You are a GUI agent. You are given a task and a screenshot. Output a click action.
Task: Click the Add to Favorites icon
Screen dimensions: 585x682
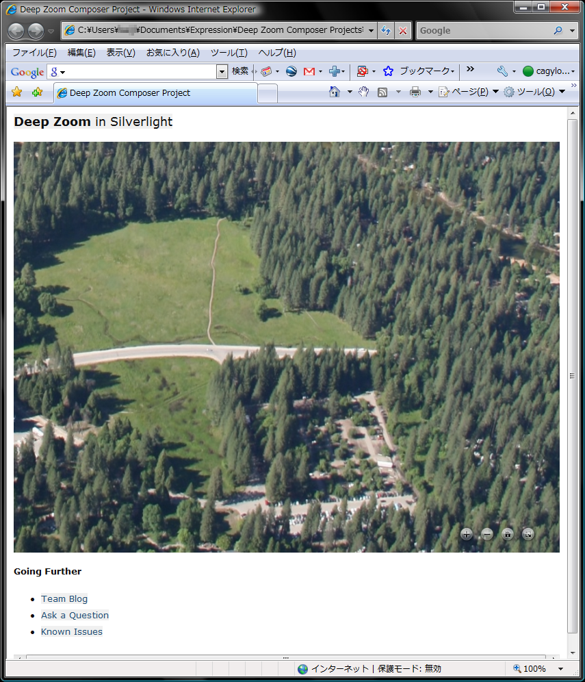[37, 92]
